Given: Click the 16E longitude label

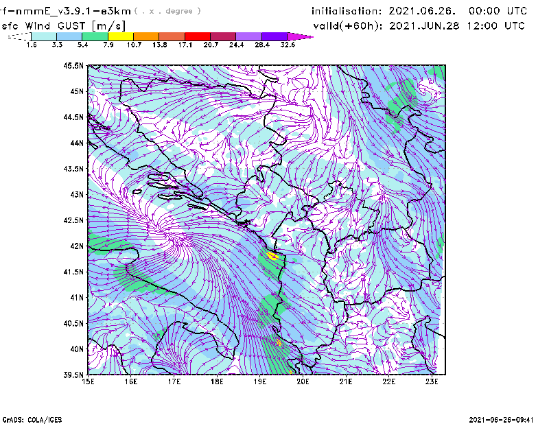Looking at the screenshot, I should pyautogui.click(x=131, y=381).
